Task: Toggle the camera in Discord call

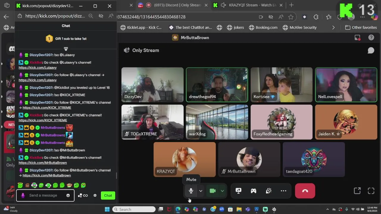Action: point(213,191)
